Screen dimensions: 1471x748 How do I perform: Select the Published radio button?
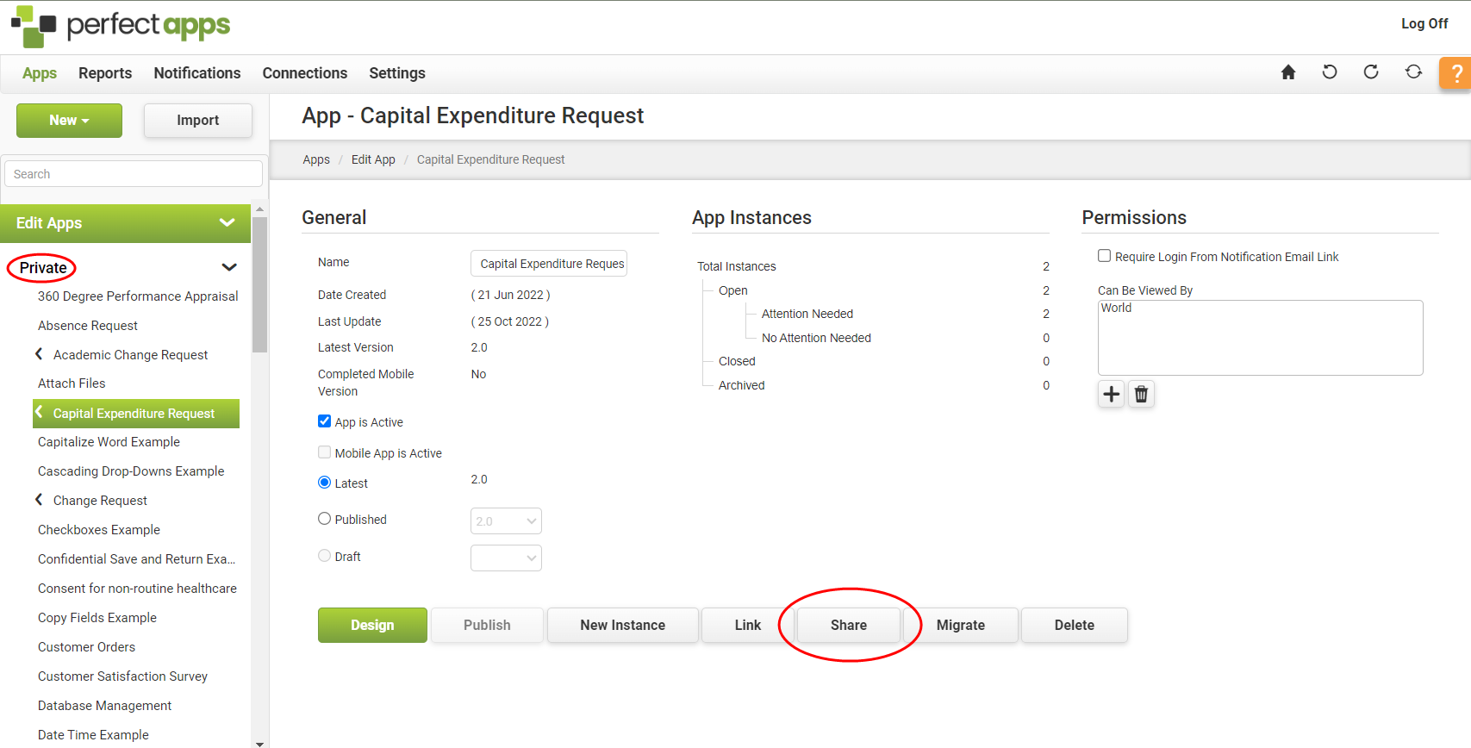[325, 519]
